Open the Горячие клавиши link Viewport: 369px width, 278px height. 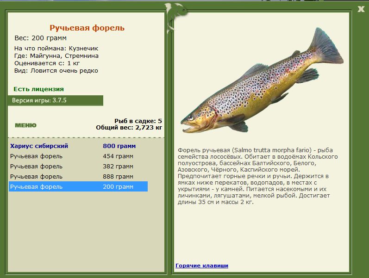pyautogui.click(x=202, y=266)
